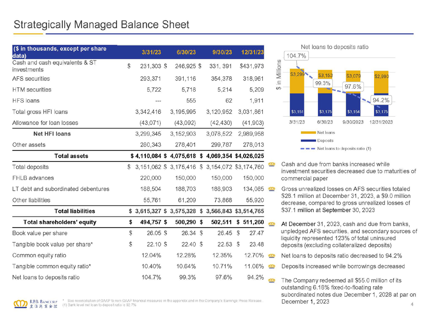Image resolution: width=422 pixels, height=317 pixels.
Task: Click the 'Total assets' row label
Action: 71,156
